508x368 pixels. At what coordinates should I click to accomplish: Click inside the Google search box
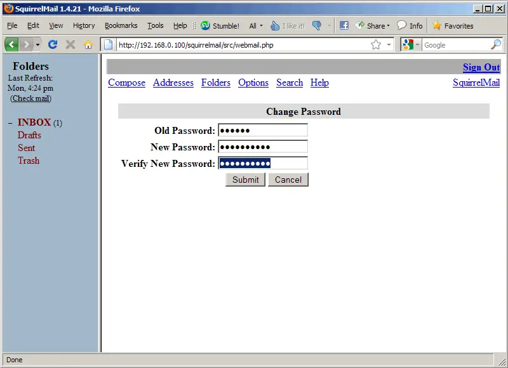pyautogui.click(x=456, y=45)
